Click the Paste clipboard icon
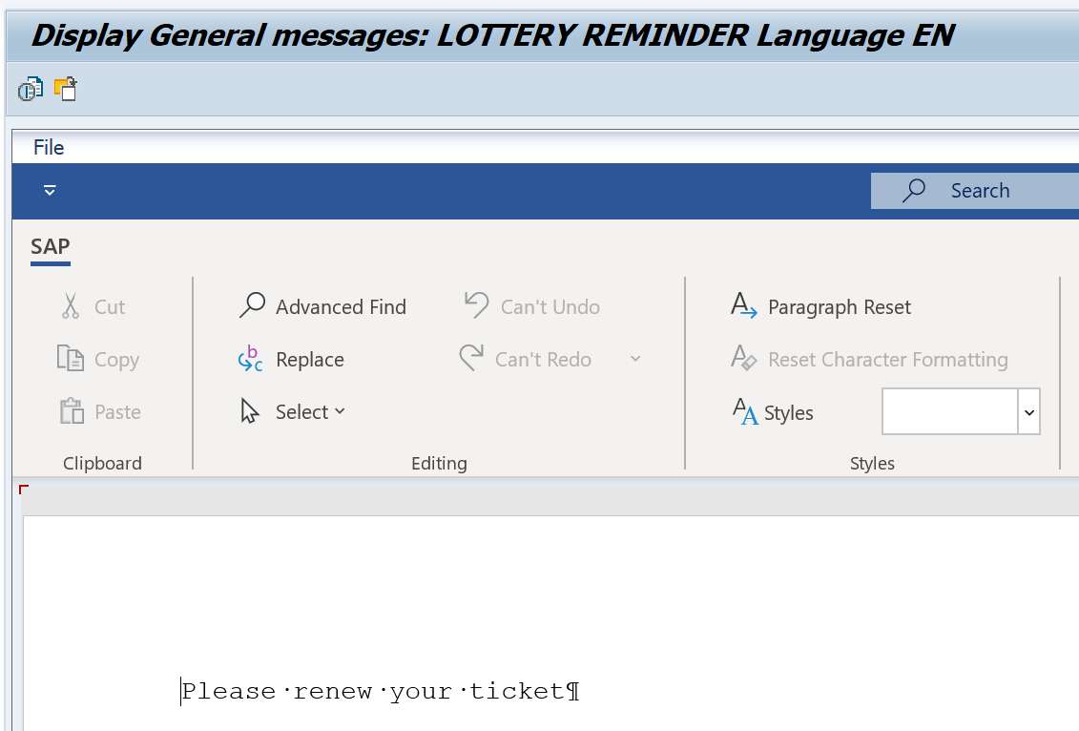 point(72,411)
